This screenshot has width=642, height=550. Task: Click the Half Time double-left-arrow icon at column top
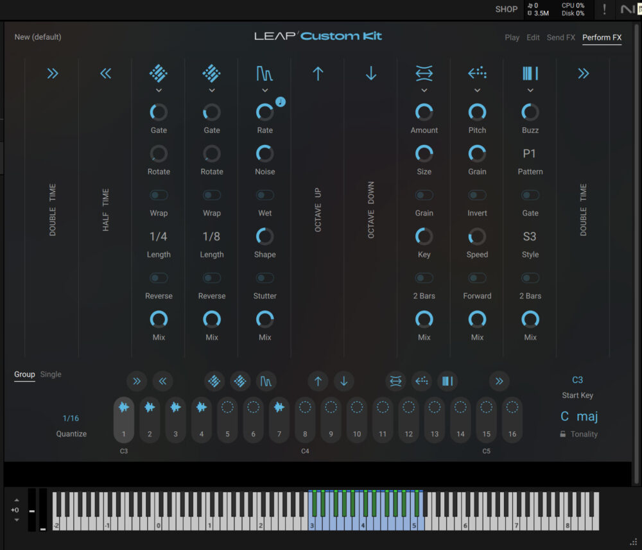(x=106, y=74)
